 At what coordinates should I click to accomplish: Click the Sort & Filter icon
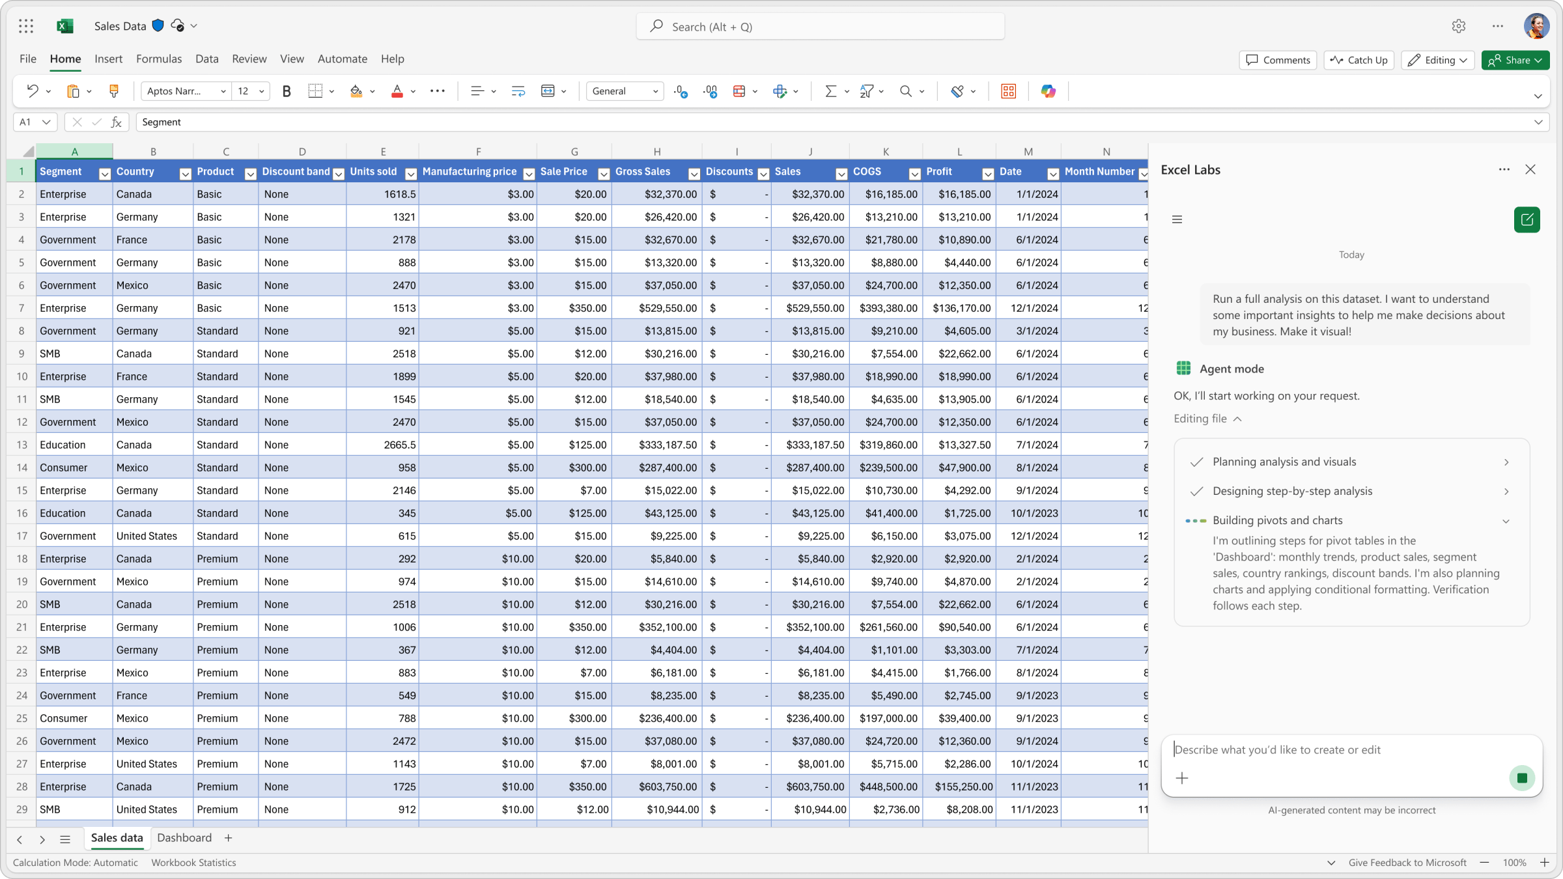(x=867, y=91)
